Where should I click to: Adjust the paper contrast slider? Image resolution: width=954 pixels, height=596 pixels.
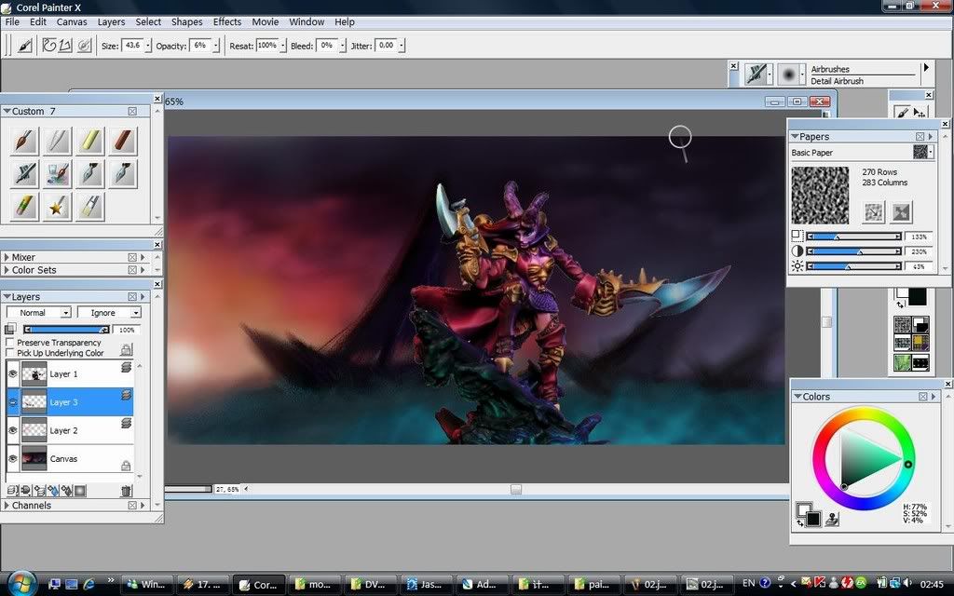[853, 251]
